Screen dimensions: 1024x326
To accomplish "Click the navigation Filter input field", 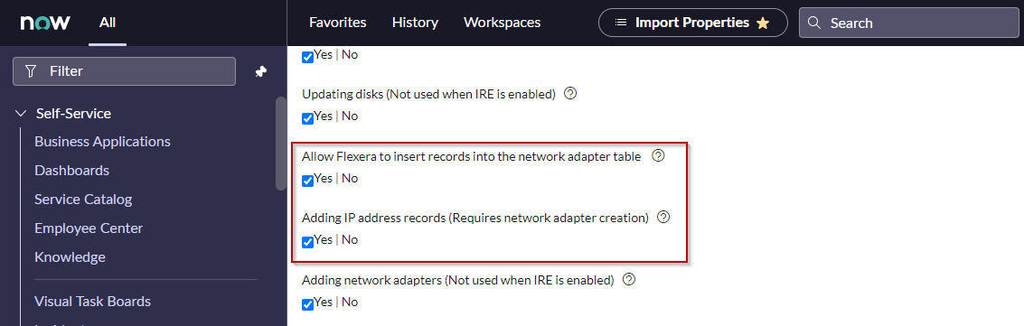I will (124, 71).
